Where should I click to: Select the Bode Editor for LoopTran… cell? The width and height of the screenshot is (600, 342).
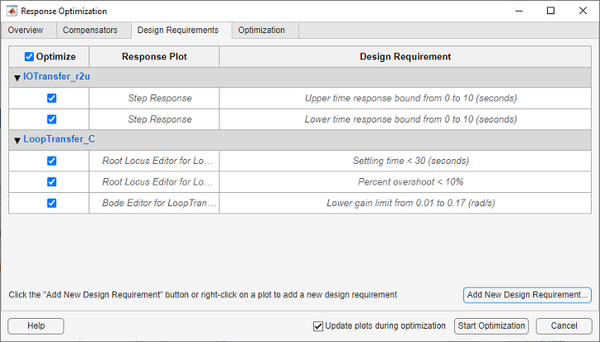[154, 203]
